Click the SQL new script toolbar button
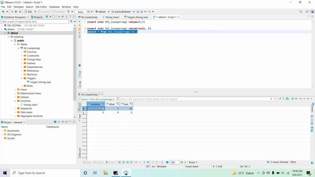Screen dimensions: 315x177 point(29,12)
